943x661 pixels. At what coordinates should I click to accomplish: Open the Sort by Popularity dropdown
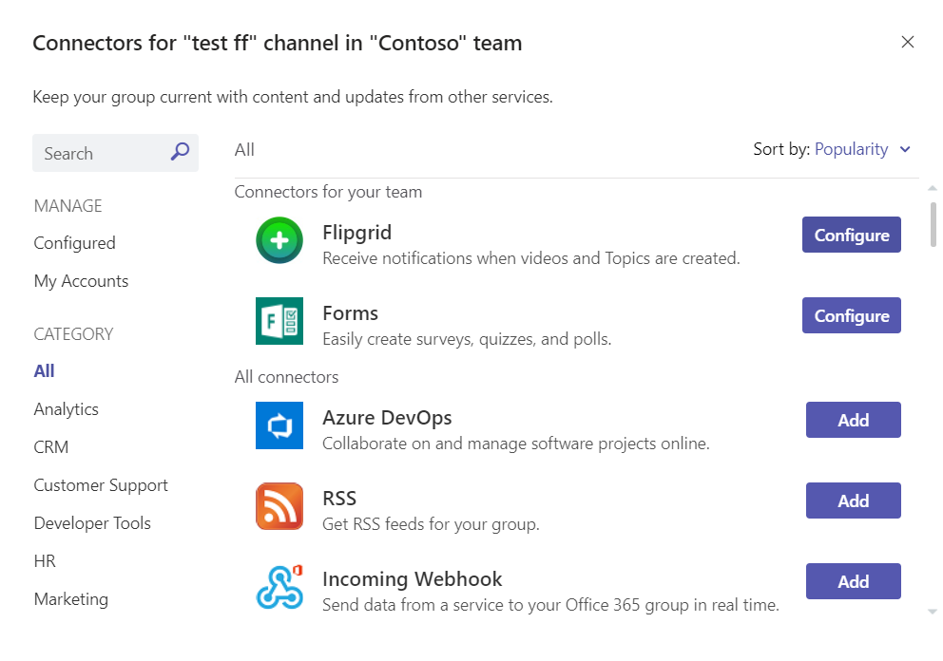click(851, 149)
